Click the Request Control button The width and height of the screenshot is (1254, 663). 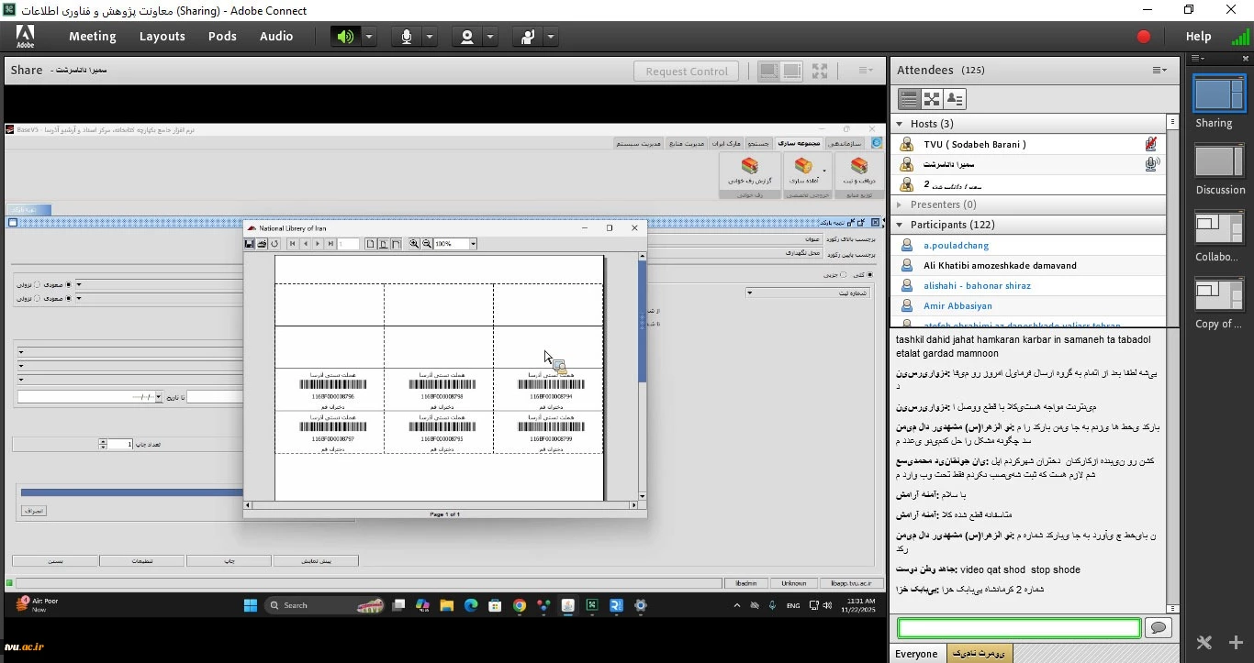tap(687, 72)
